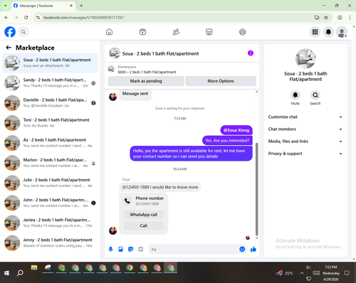Viewport: 356px width, 283px height.
Task: Click the @Soua Xiong mention bubble
Action: (236, 130)
